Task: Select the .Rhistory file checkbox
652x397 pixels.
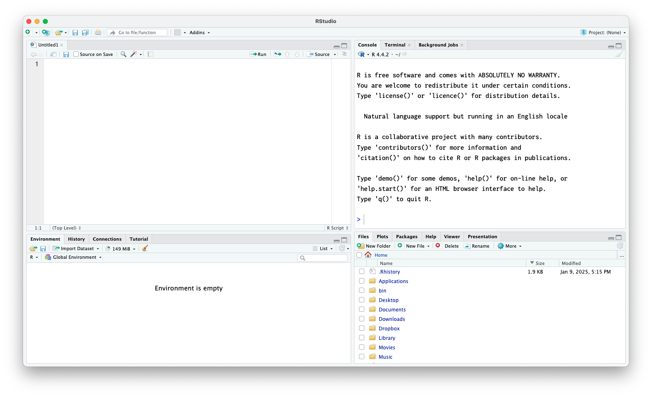Action: [x=361, y=272]
